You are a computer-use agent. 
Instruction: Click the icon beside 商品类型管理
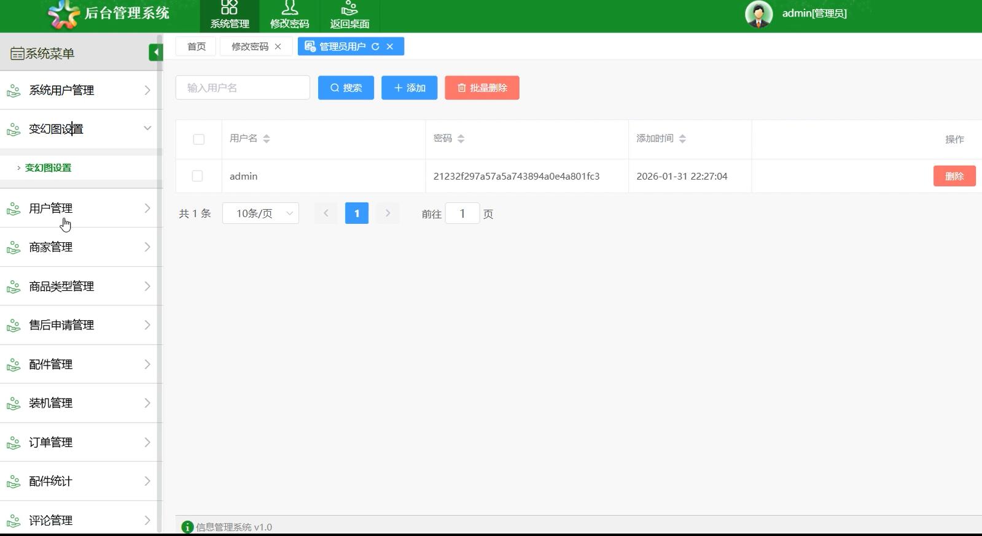click(14, 287)
